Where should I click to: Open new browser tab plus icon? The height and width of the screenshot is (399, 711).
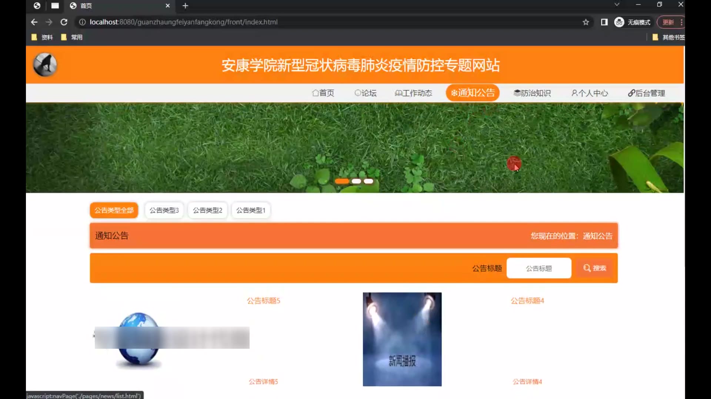tap(185, 6)
